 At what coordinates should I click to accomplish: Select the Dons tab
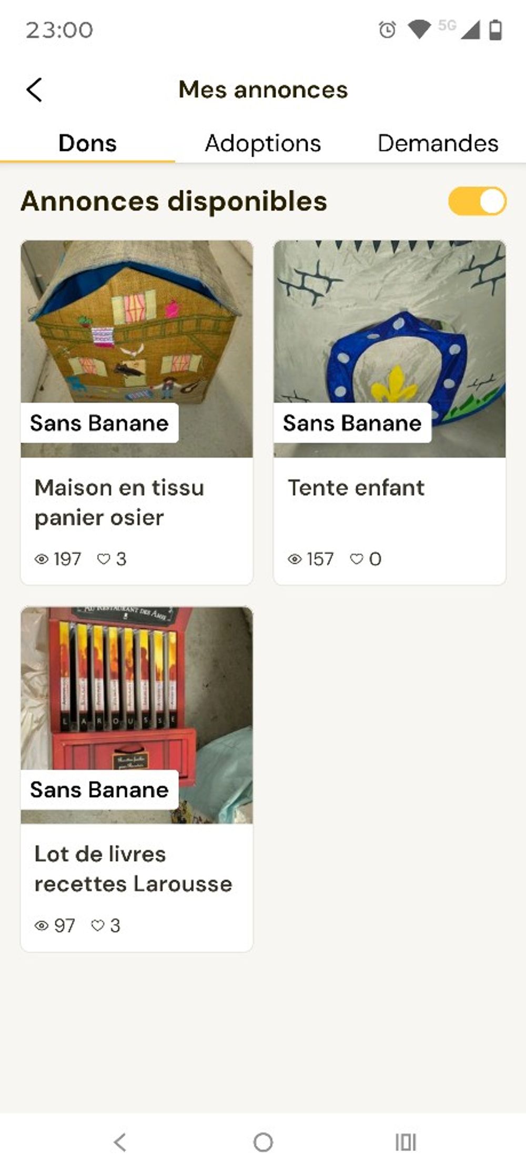pos(87,143)
